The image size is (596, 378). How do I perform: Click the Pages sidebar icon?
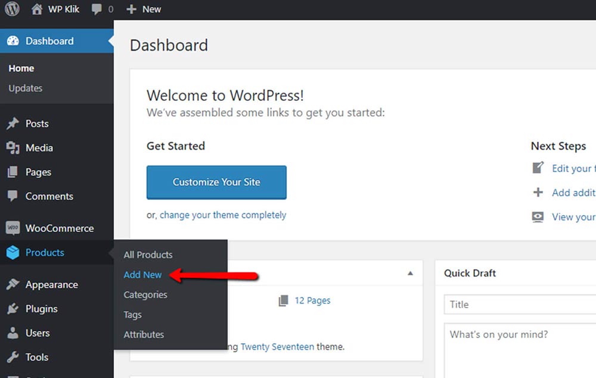13,172
